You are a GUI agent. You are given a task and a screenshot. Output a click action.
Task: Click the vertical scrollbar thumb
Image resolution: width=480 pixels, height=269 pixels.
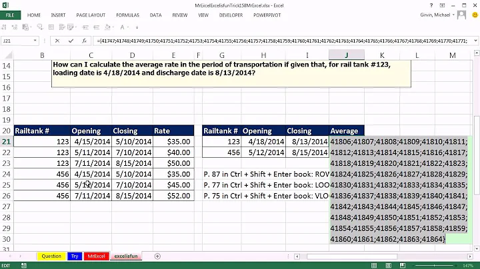point(477,155)
